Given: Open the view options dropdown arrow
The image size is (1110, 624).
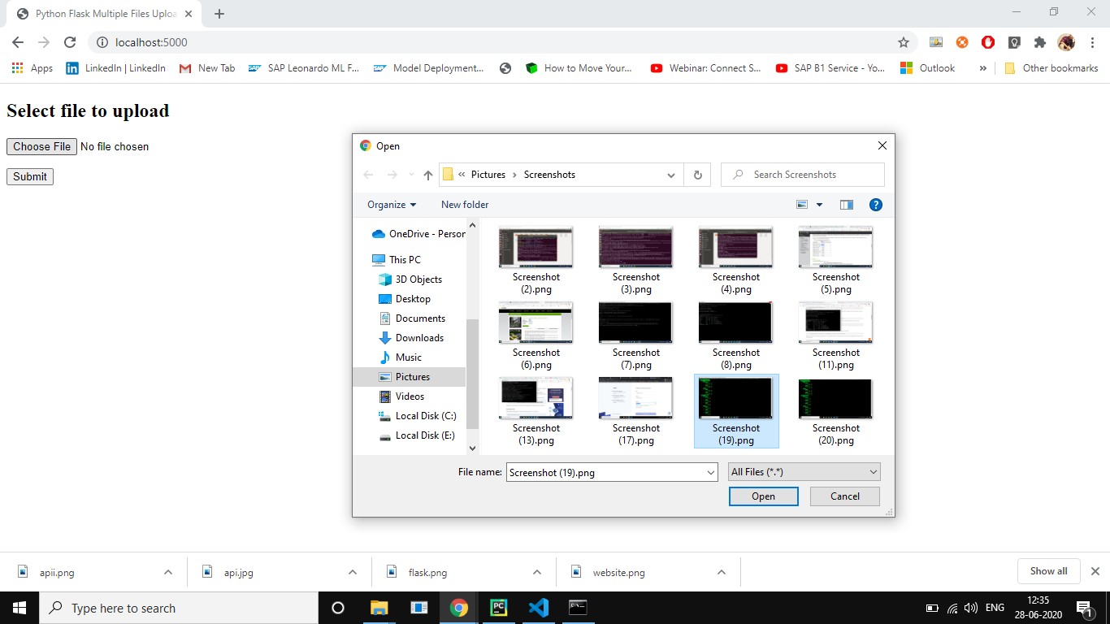Looking at the screenshot, I should pyautogui.click(x=819, y=205).
